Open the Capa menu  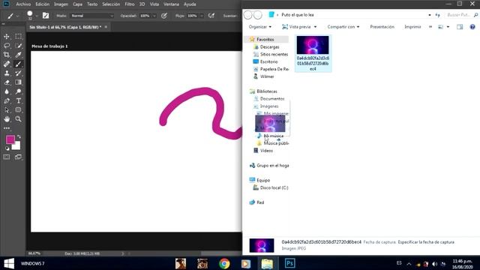tap(77, 4)
